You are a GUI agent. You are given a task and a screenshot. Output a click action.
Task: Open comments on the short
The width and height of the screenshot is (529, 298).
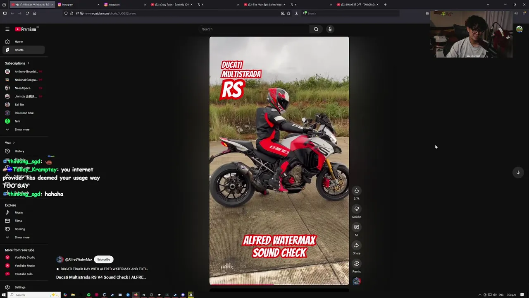click(356, 227)
